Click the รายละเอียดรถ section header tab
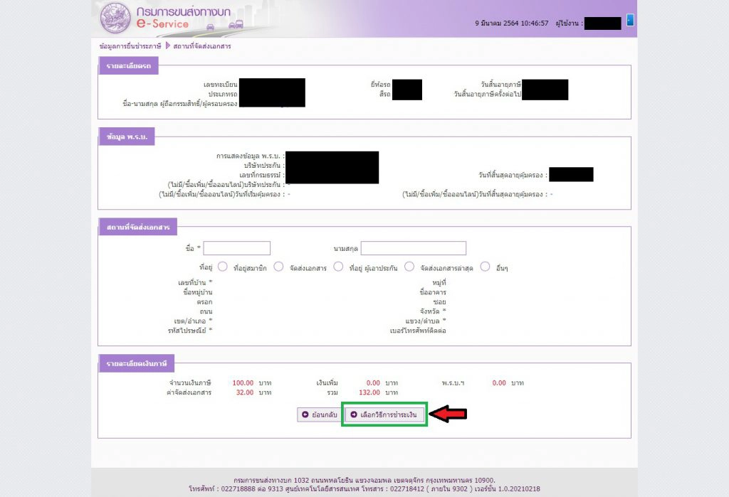729x497 pixels. coord(129,66)
